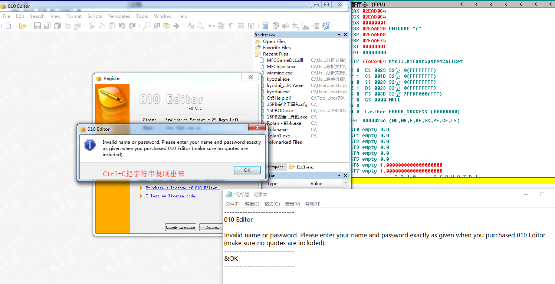
Task: Click the Value column header in Inspector
Action: tap(316, 184)
